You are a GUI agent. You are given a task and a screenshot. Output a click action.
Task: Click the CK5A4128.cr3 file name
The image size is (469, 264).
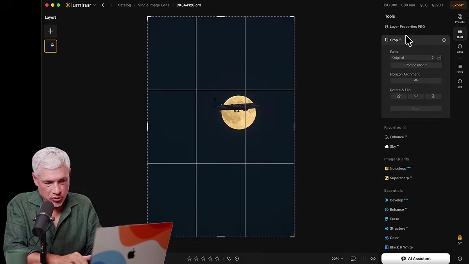tap(189, 5)
